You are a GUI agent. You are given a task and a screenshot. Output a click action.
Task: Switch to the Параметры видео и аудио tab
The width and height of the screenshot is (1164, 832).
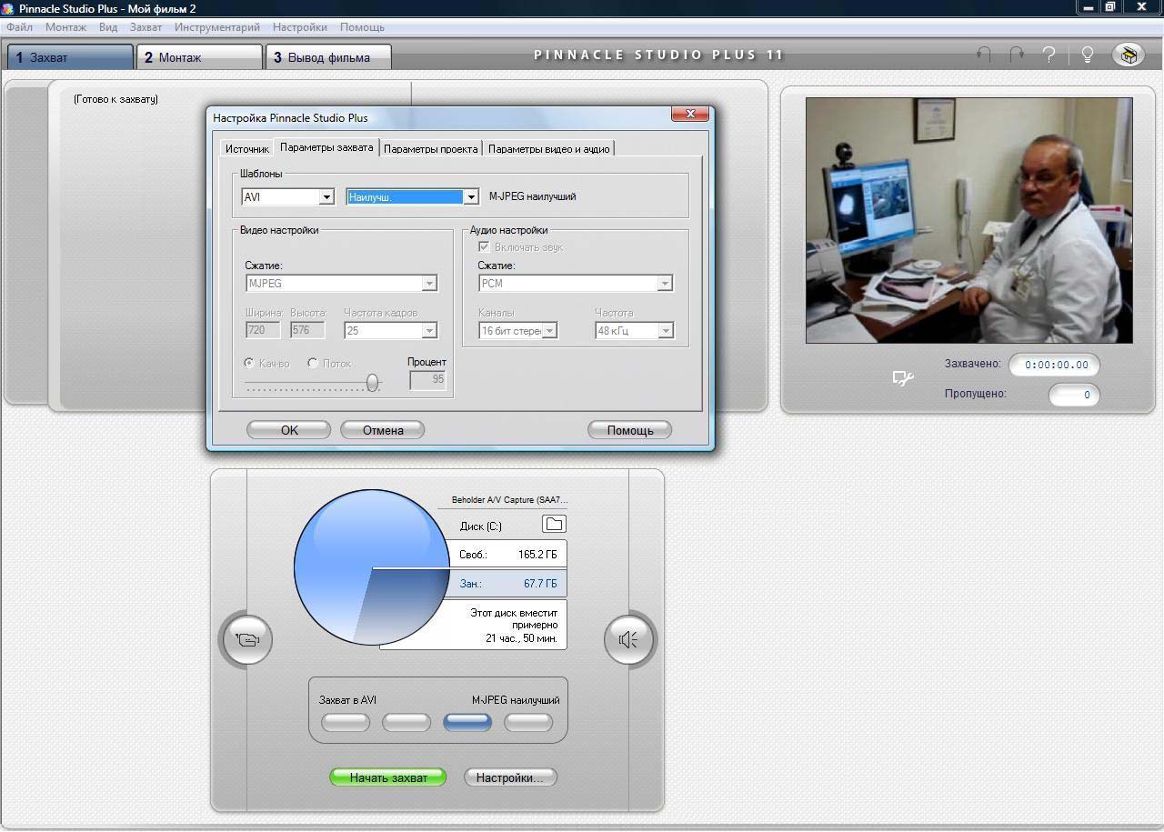pyautogui.click(x=549, y=148)
